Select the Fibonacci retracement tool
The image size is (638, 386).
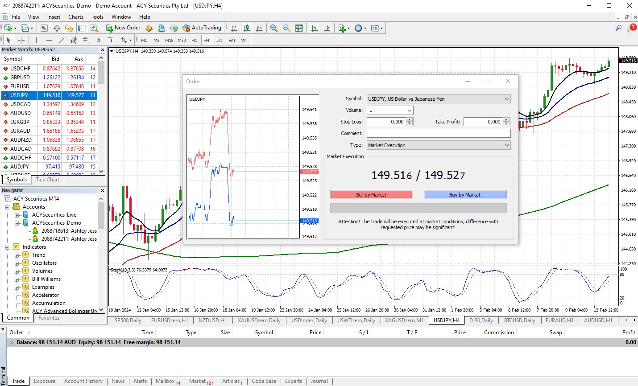(x=87, y=40)
